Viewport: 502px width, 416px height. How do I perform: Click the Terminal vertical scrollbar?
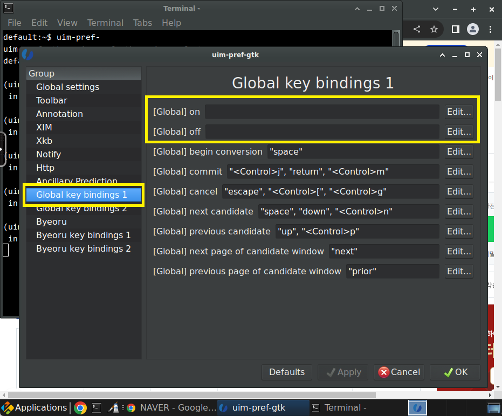click(x=396, y=39)
